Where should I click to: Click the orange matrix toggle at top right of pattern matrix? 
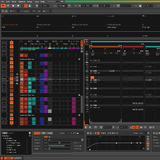coord(82,43)
